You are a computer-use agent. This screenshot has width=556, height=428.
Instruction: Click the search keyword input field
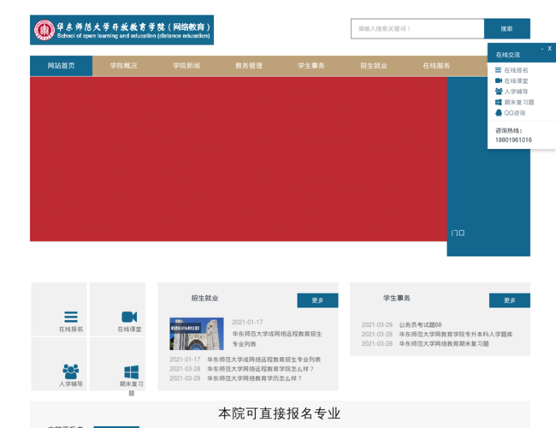pyautogui.click(x=417, y=29)
